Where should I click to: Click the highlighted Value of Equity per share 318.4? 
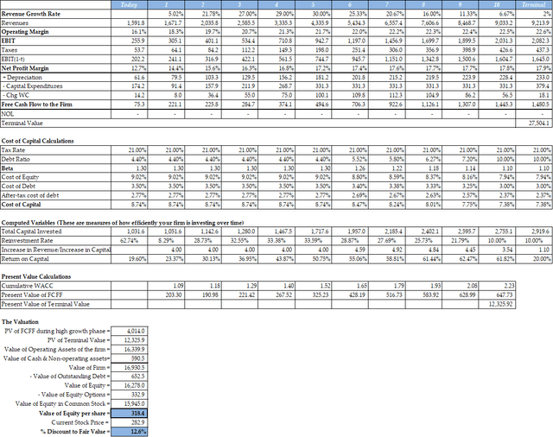point(129,413)
